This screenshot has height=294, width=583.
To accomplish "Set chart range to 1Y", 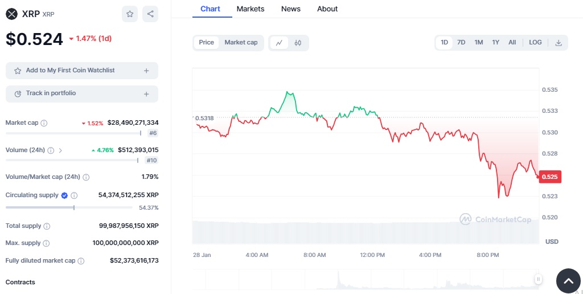I will click(496, 42).
